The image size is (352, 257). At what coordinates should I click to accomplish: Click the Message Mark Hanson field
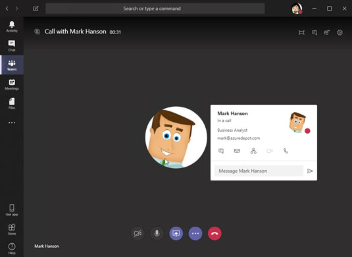tap(259, 171)
